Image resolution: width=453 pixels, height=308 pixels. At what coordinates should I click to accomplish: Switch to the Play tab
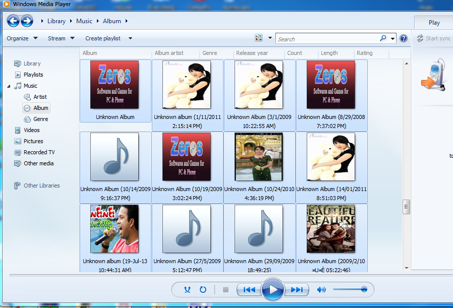tap(434, 23)
